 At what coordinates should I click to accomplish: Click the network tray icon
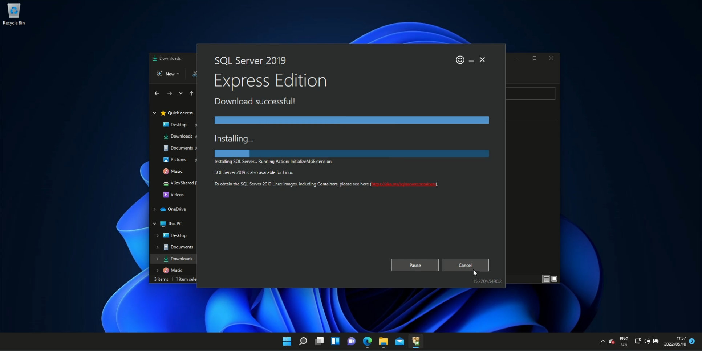pyautogui.click(x=638, y=341)
